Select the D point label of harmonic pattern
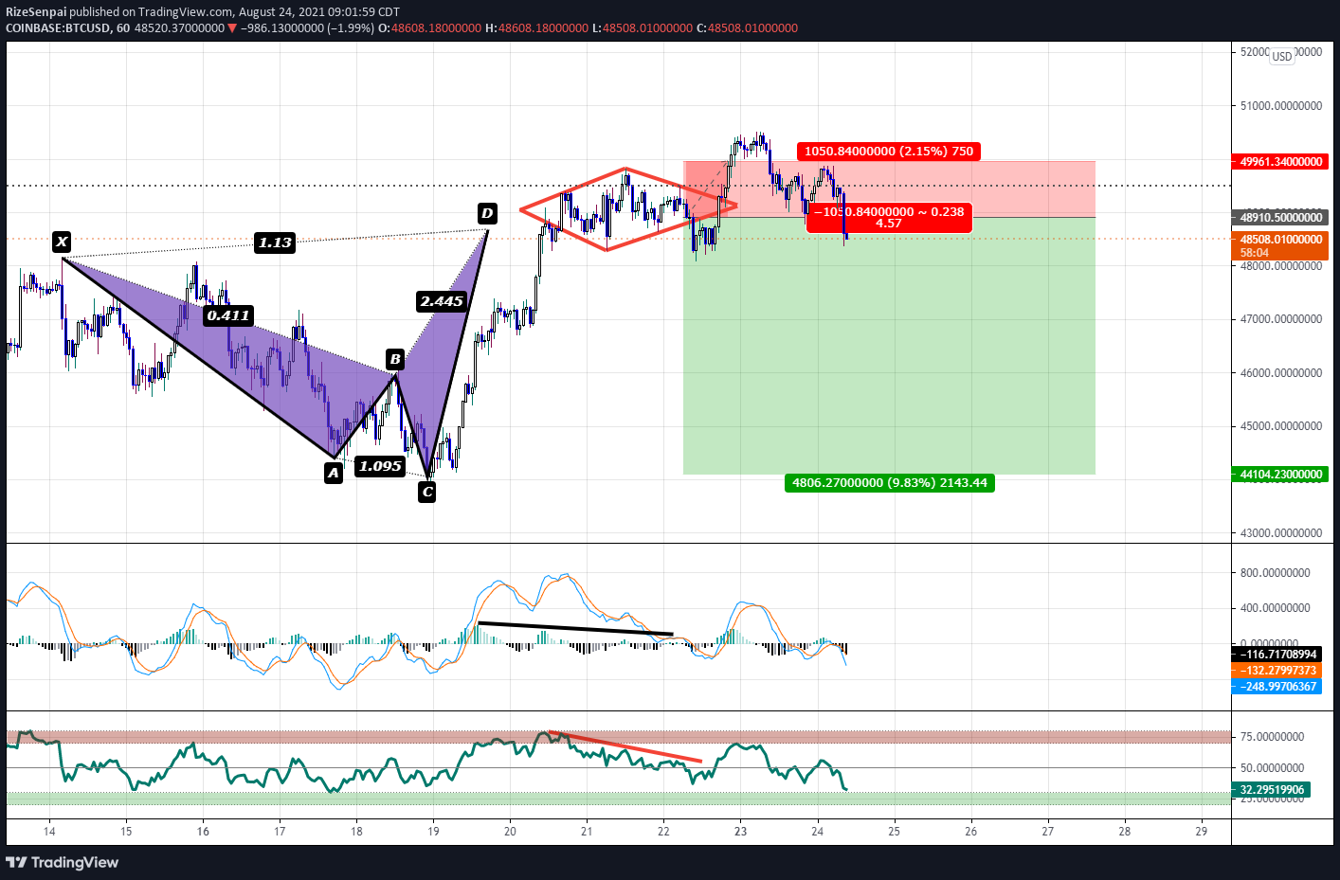1340x880 pixels. click(487, 213)
